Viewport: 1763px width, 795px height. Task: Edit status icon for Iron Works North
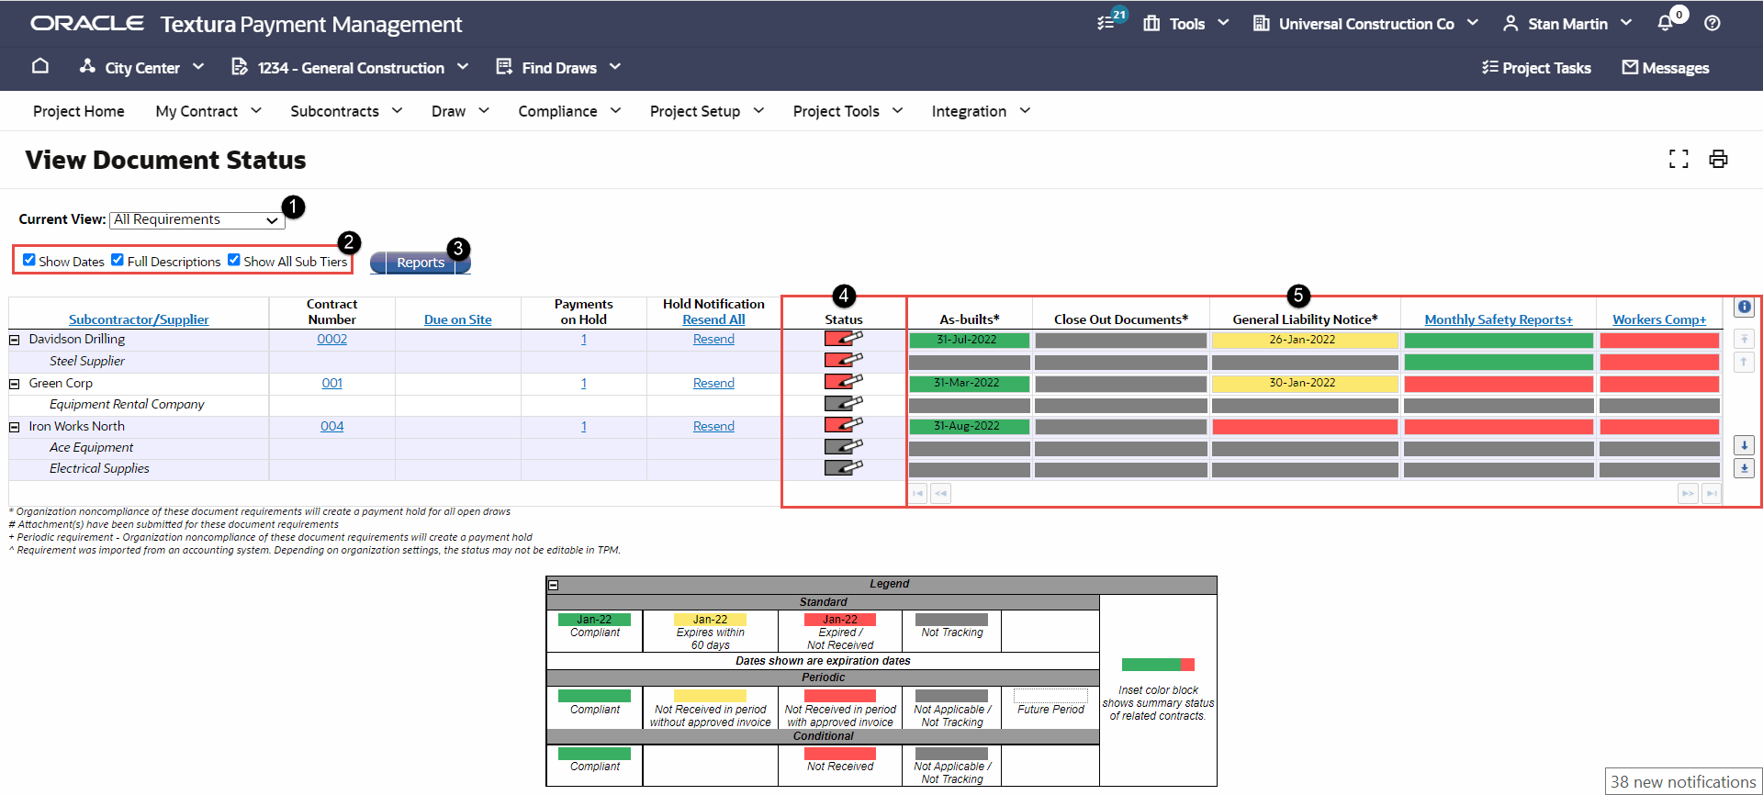coord(843,425)
